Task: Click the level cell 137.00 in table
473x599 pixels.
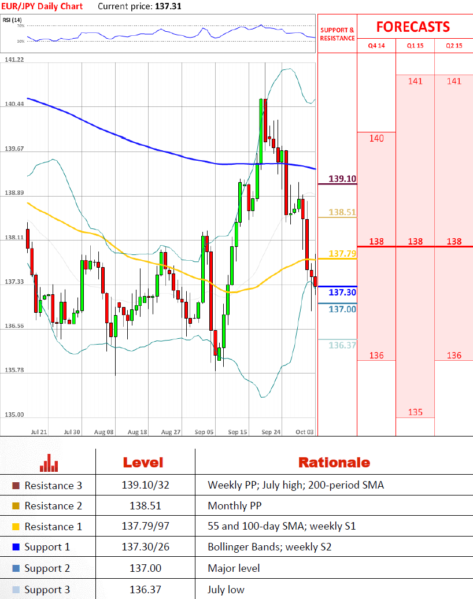Action: 145,568
